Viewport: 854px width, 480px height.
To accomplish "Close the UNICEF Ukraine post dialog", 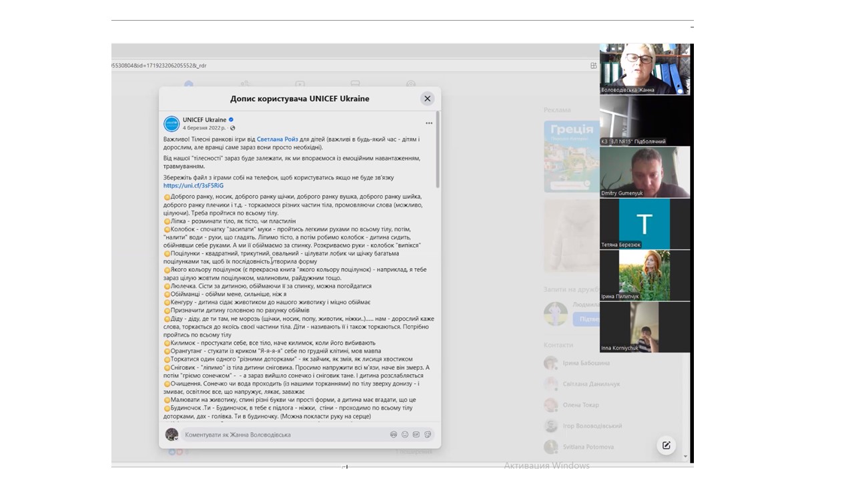I will [x=428, y=99].
